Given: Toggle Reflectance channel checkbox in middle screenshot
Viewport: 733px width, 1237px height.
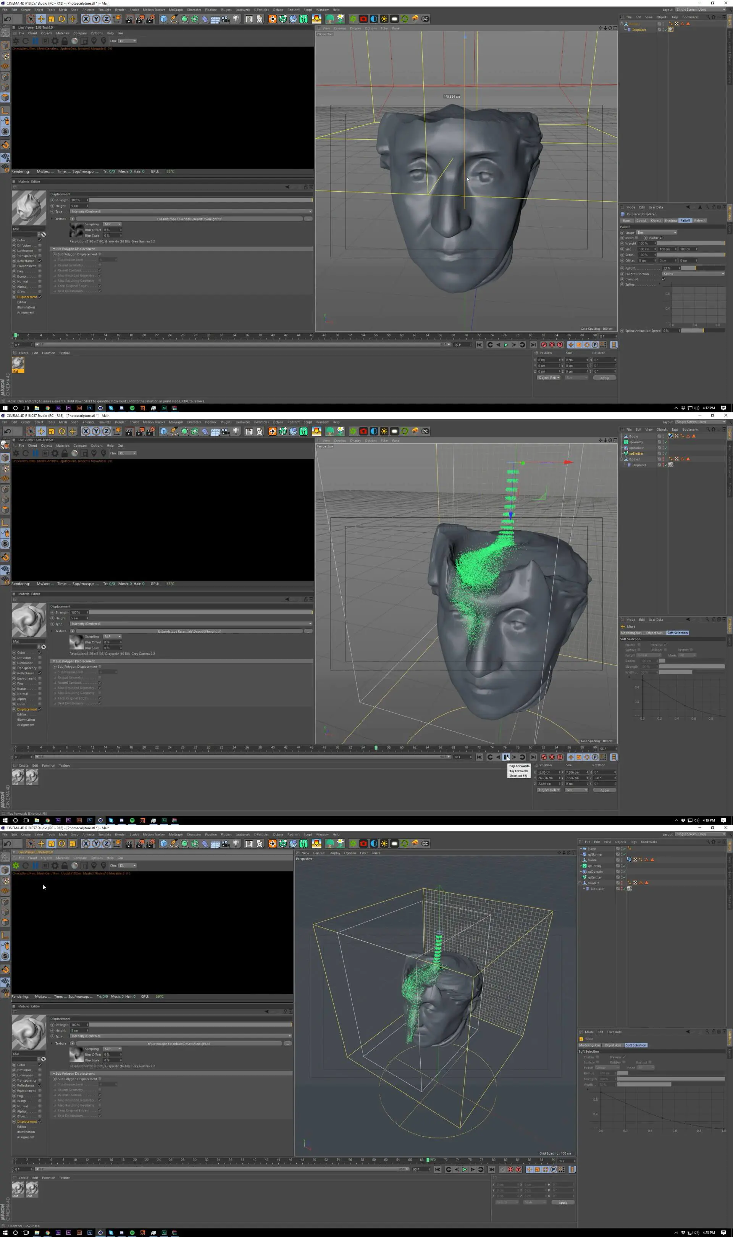Looking at the screenshot, I should 40,673.
